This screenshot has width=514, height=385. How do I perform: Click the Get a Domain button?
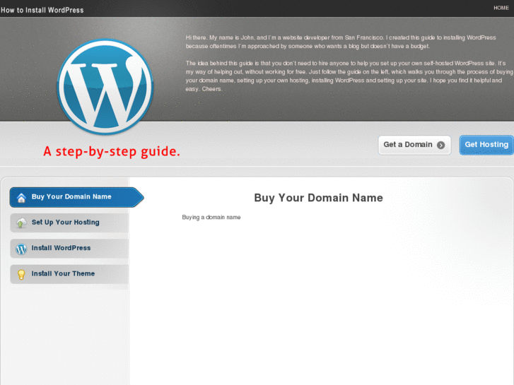point(414,145)
